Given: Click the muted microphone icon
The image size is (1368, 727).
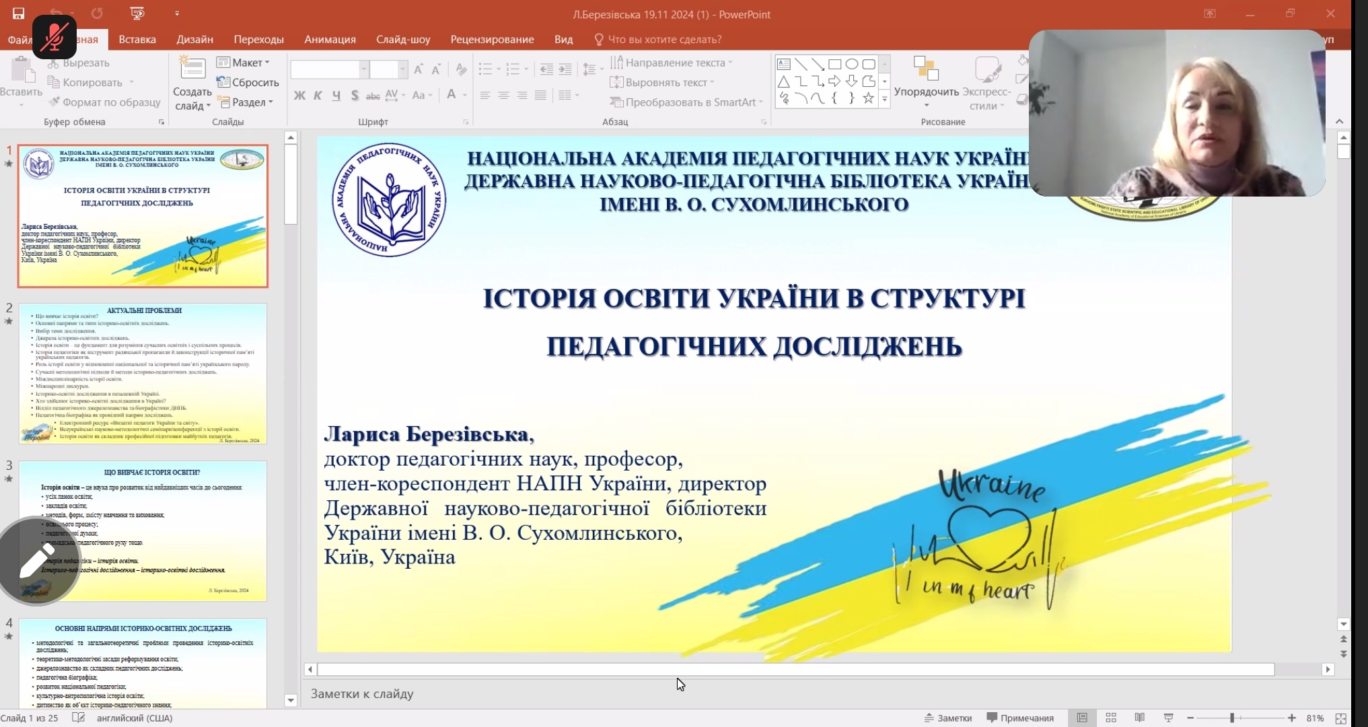Looking at the screenshot, I should [x=54, y=37].
